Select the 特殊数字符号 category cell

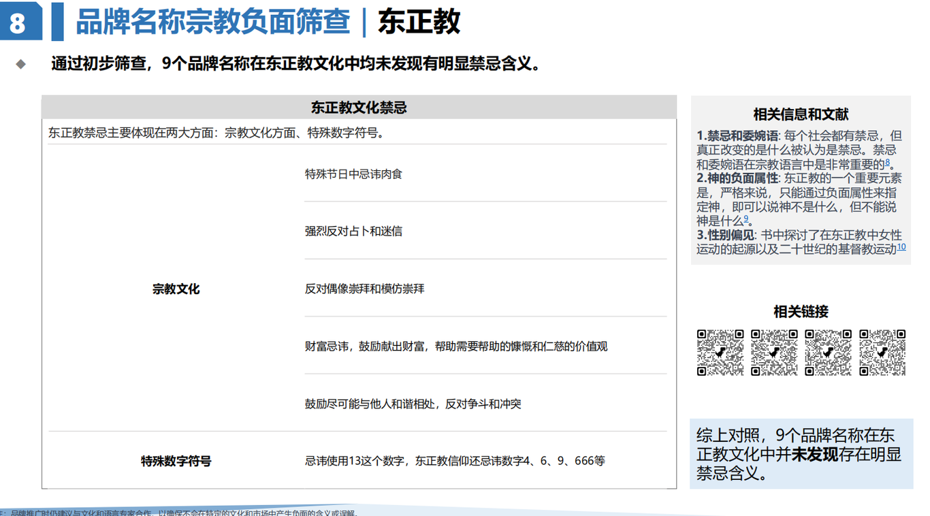tap(176, 461)
